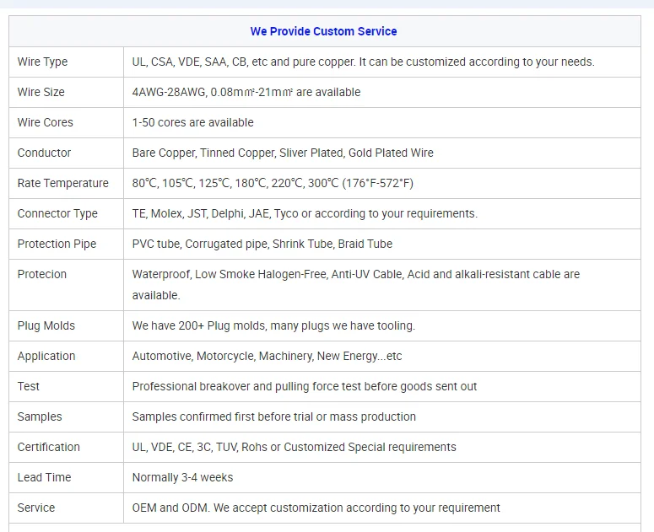Select the 'Rate Temperature' label cell
654x532 pixels.
(x=62, y=183)
